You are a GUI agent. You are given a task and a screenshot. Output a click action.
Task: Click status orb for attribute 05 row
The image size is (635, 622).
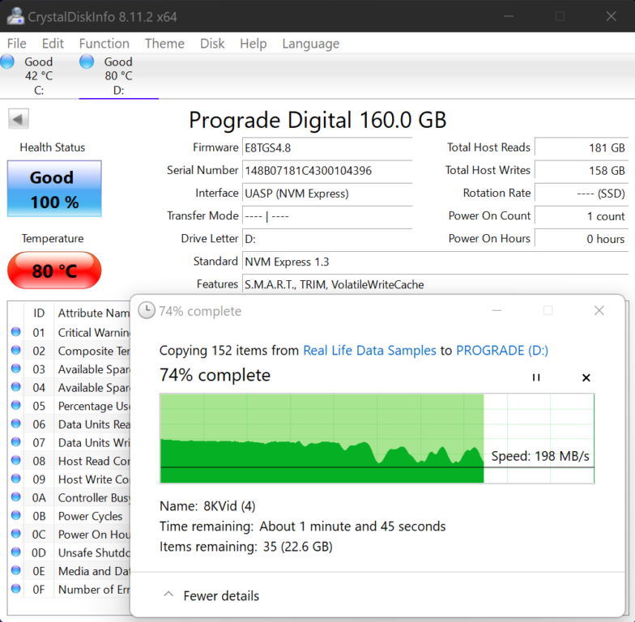tap(16, 406)
